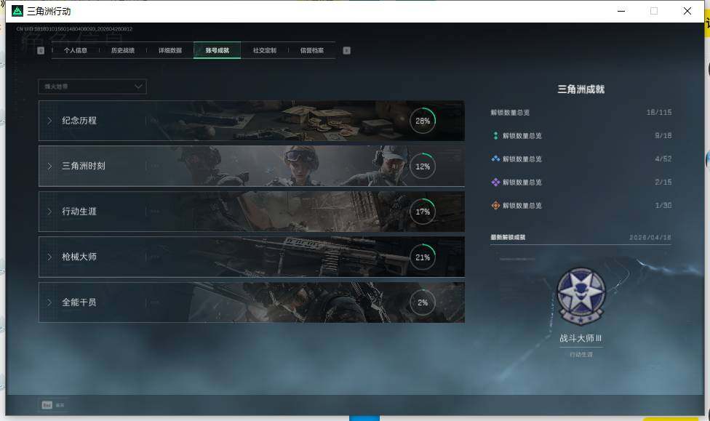Image resolution: width=710 pixels, height=421 pixels.
Task: Click the 最新解锁成就 label
Action: (x=508, y=237)
